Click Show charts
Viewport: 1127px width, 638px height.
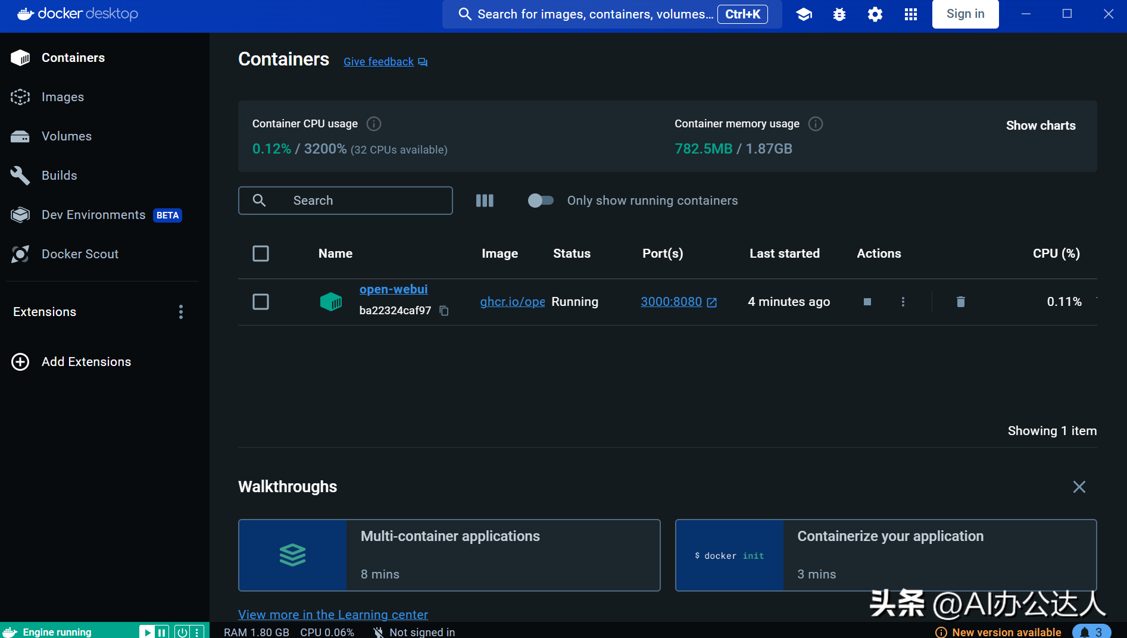pos(1041,126)
